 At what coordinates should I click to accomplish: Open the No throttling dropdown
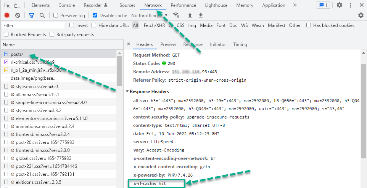149,15
